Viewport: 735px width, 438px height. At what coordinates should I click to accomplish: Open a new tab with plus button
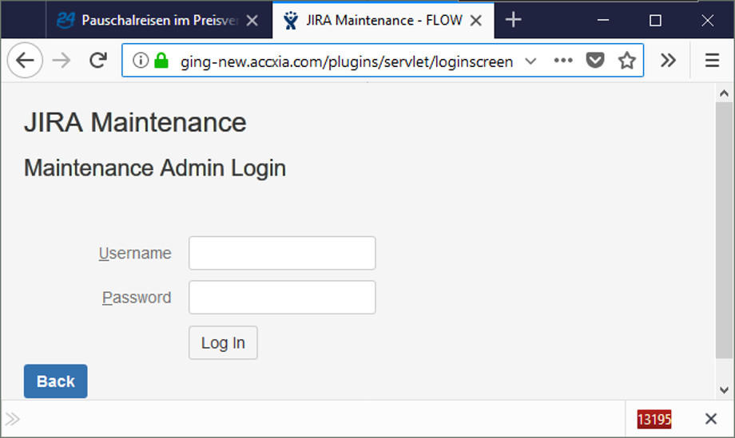coord(514,21)
